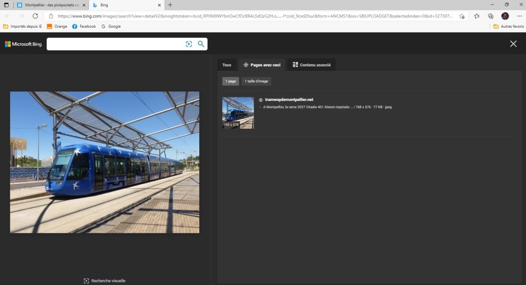Open the tramwaydemontpellier.net link
Image resolution: width=526 pixels, height=285 pixels.
click(289, 99)
